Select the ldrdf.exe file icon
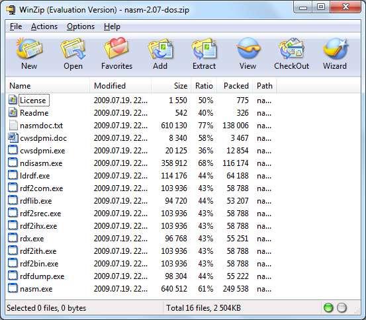The width and height of the screenshot is (366, 320). click(x=13, y=175)
